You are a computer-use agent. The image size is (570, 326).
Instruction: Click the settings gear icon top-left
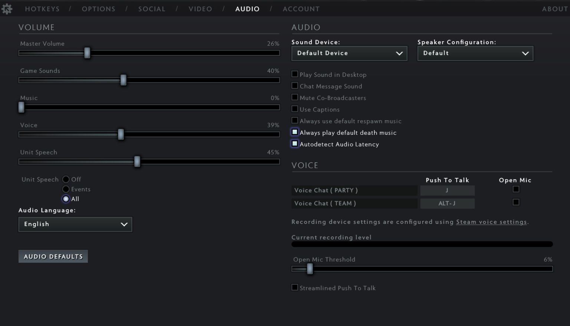click(x=7, y=8)
